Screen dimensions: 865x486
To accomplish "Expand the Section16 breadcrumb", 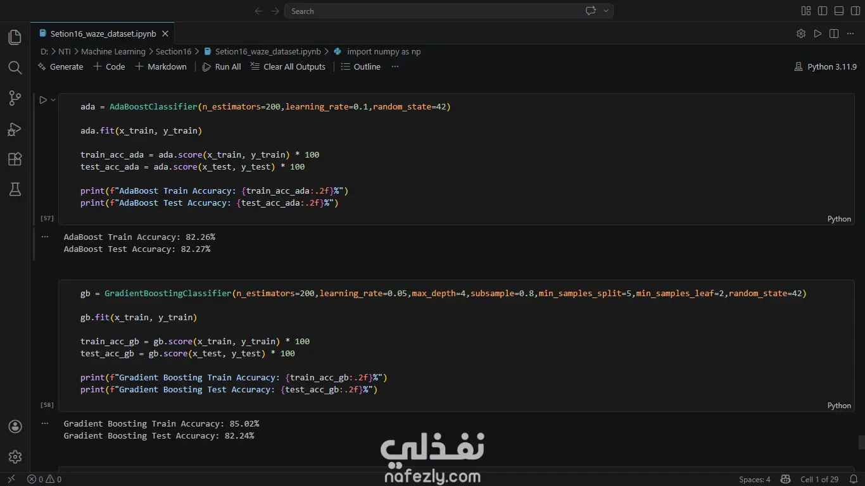I will pos(173,51).
